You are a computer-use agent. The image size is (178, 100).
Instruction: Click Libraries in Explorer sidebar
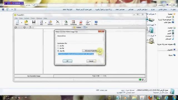(171, 28)
